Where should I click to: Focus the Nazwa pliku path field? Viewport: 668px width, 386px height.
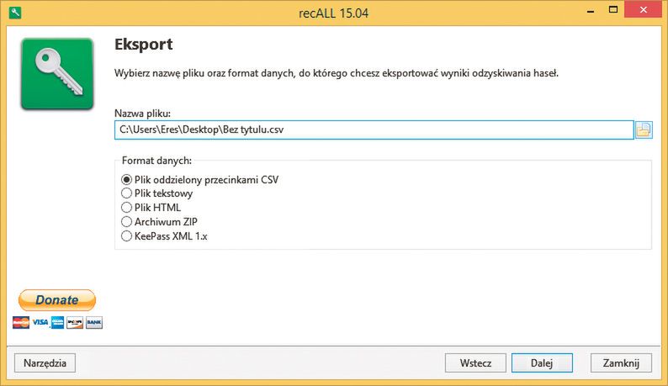coord(374,130)
